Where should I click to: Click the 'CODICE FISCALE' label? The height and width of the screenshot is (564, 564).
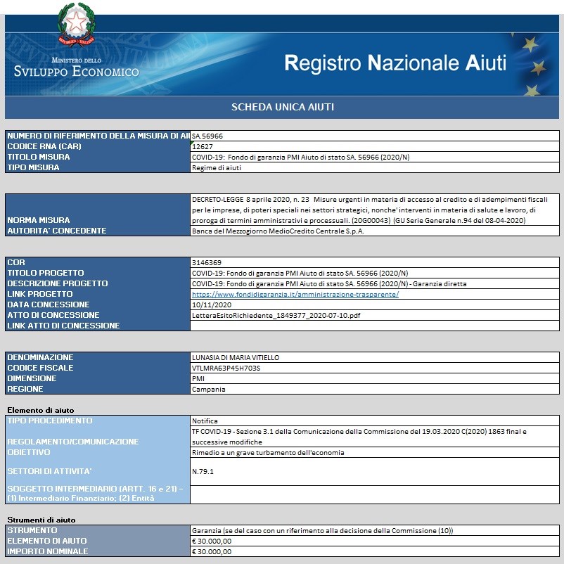click(x=40, y=368)
